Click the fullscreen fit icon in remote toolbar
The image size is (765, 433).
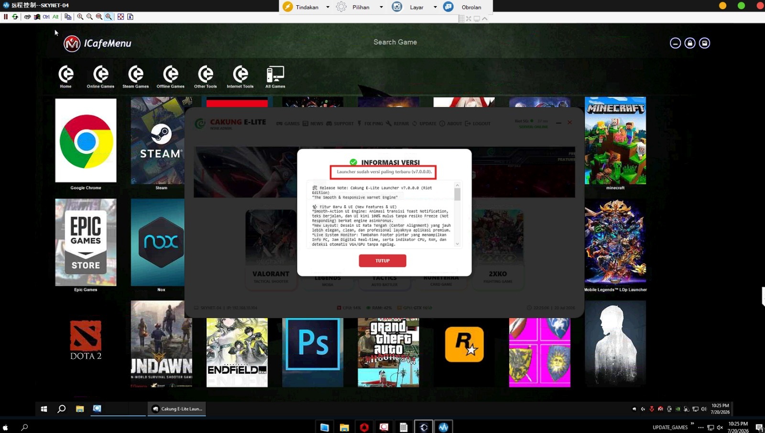coord(121,17)
